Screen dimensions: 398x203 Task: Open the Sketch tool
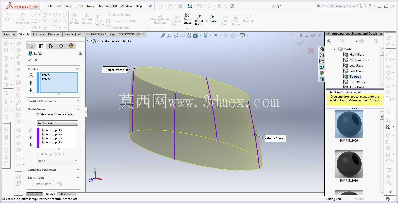coord(9,17)
